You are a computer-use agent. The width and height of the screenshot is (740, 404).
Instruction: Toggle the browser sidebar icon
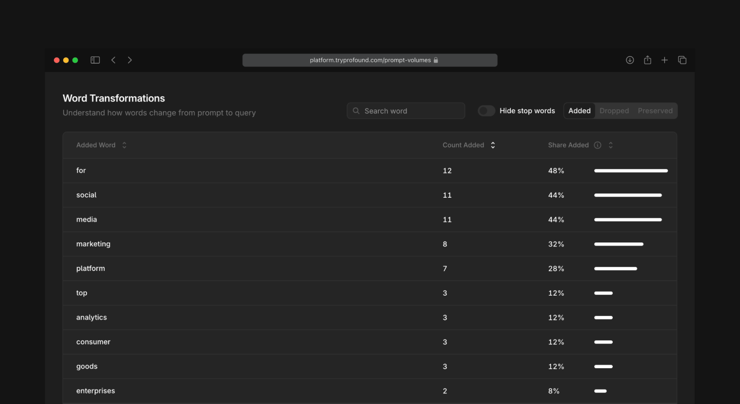(95, 60)
